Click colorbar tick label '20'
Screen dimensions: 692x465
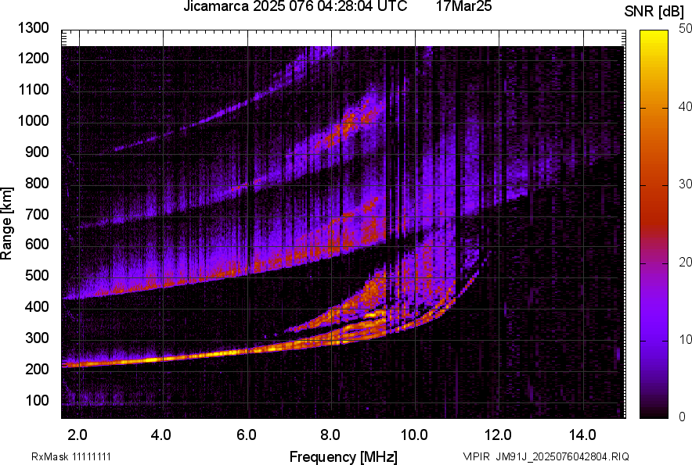click(x=685, y=262)
